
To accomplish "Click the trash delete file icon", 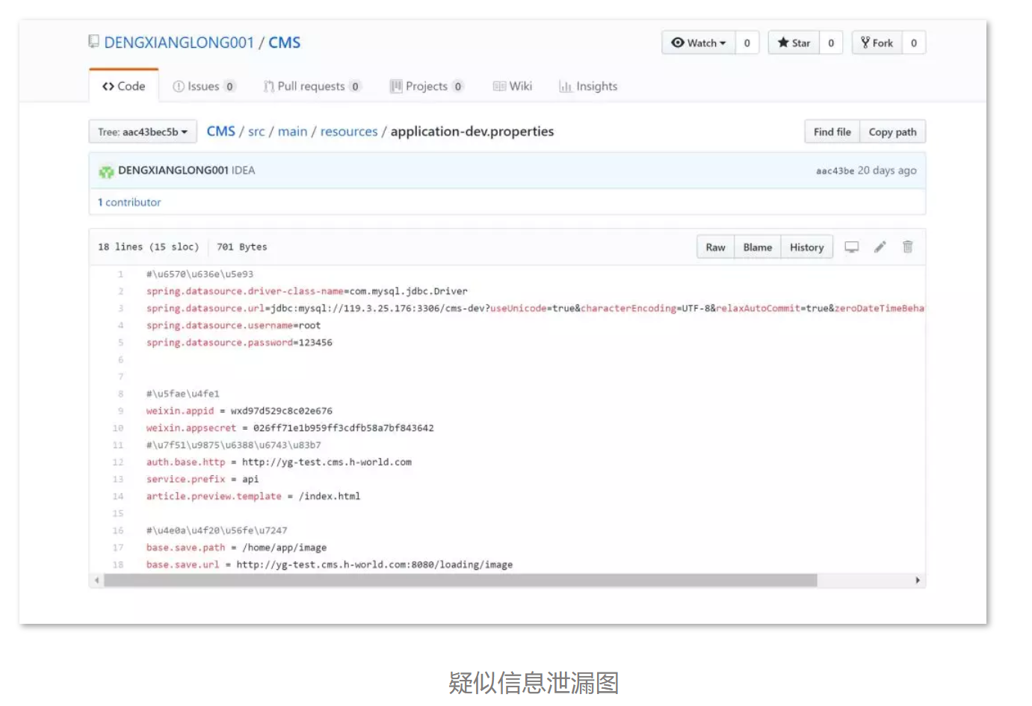I will pyautogui.click(x=907, y=247).
